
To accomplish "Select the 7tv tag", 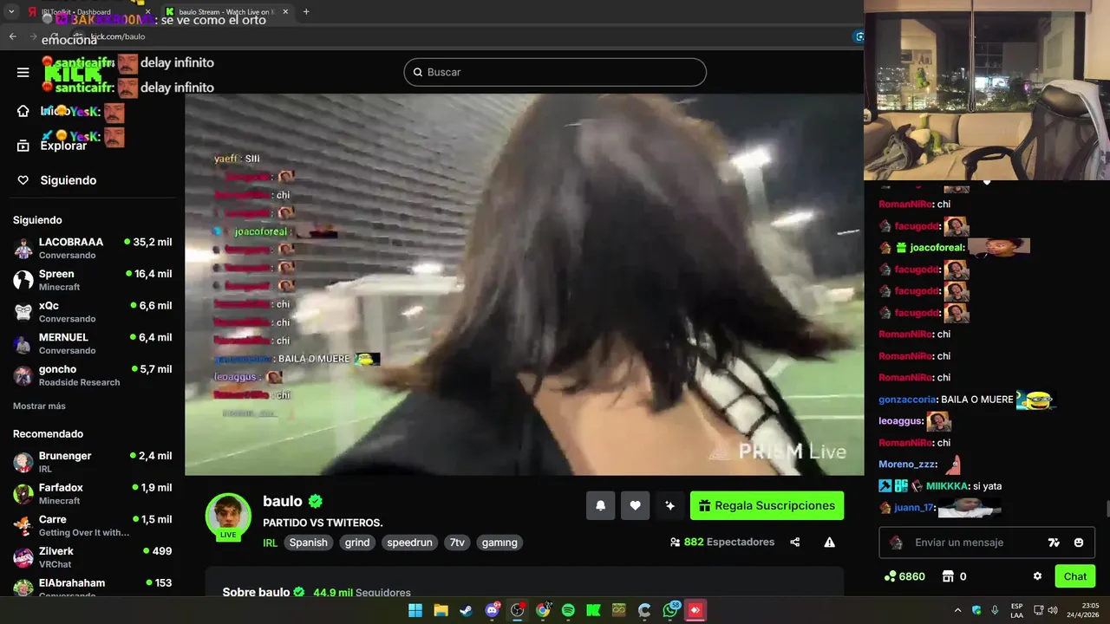I will (457, 543).
